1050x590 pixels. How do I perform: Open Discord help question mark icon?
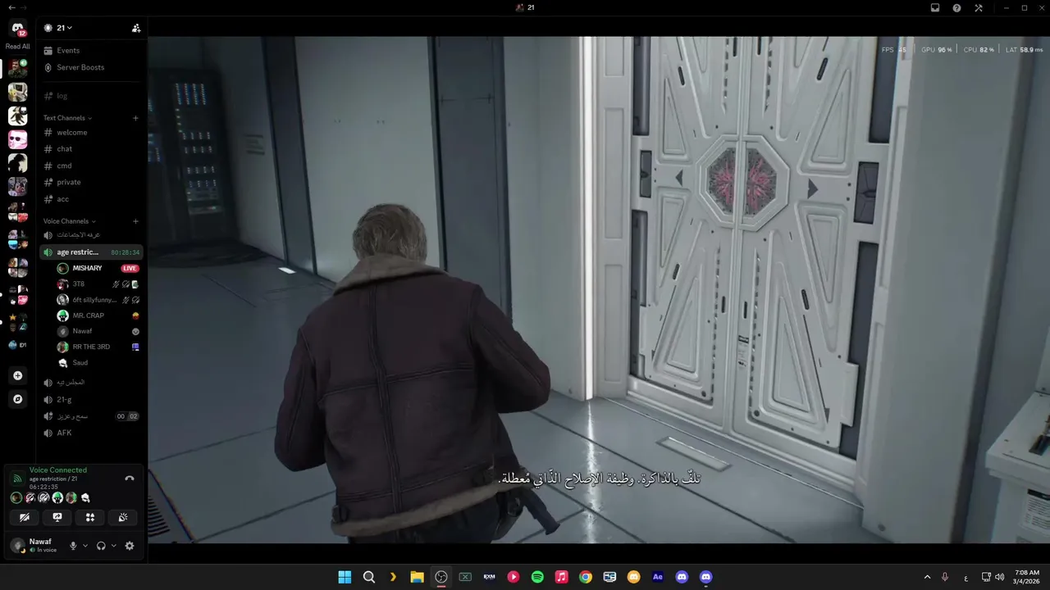point(956,7)
